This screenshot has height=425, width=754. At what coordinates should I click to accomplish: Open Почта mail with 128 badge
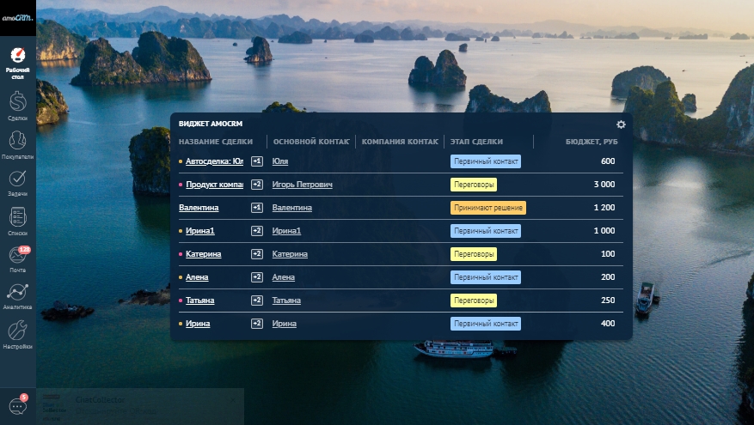pos(17,258)
